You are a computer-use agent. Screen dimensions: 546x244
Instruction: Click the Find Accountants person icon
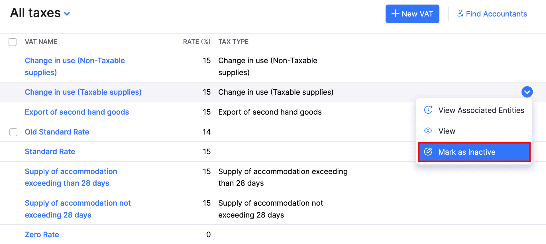[460, 13]
